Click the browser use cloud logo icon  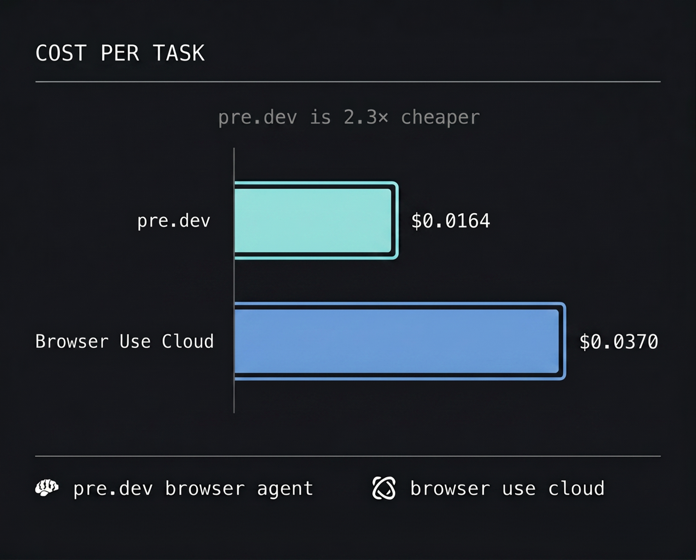(x=384, y=488)
